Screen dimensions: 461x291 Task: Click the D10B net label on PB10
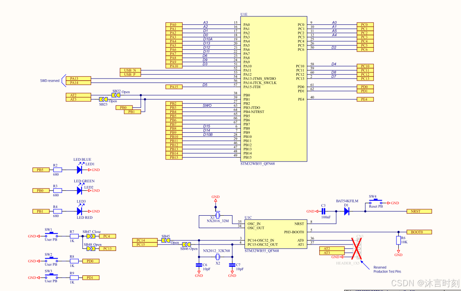208,134
